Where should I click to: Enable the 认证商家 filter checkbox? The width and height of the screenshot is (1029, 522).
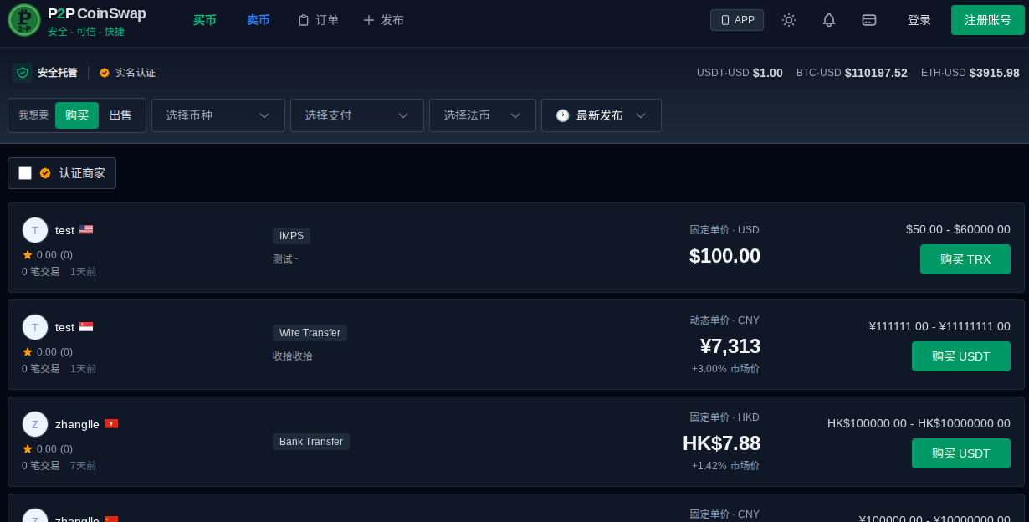tap(25, 173)
